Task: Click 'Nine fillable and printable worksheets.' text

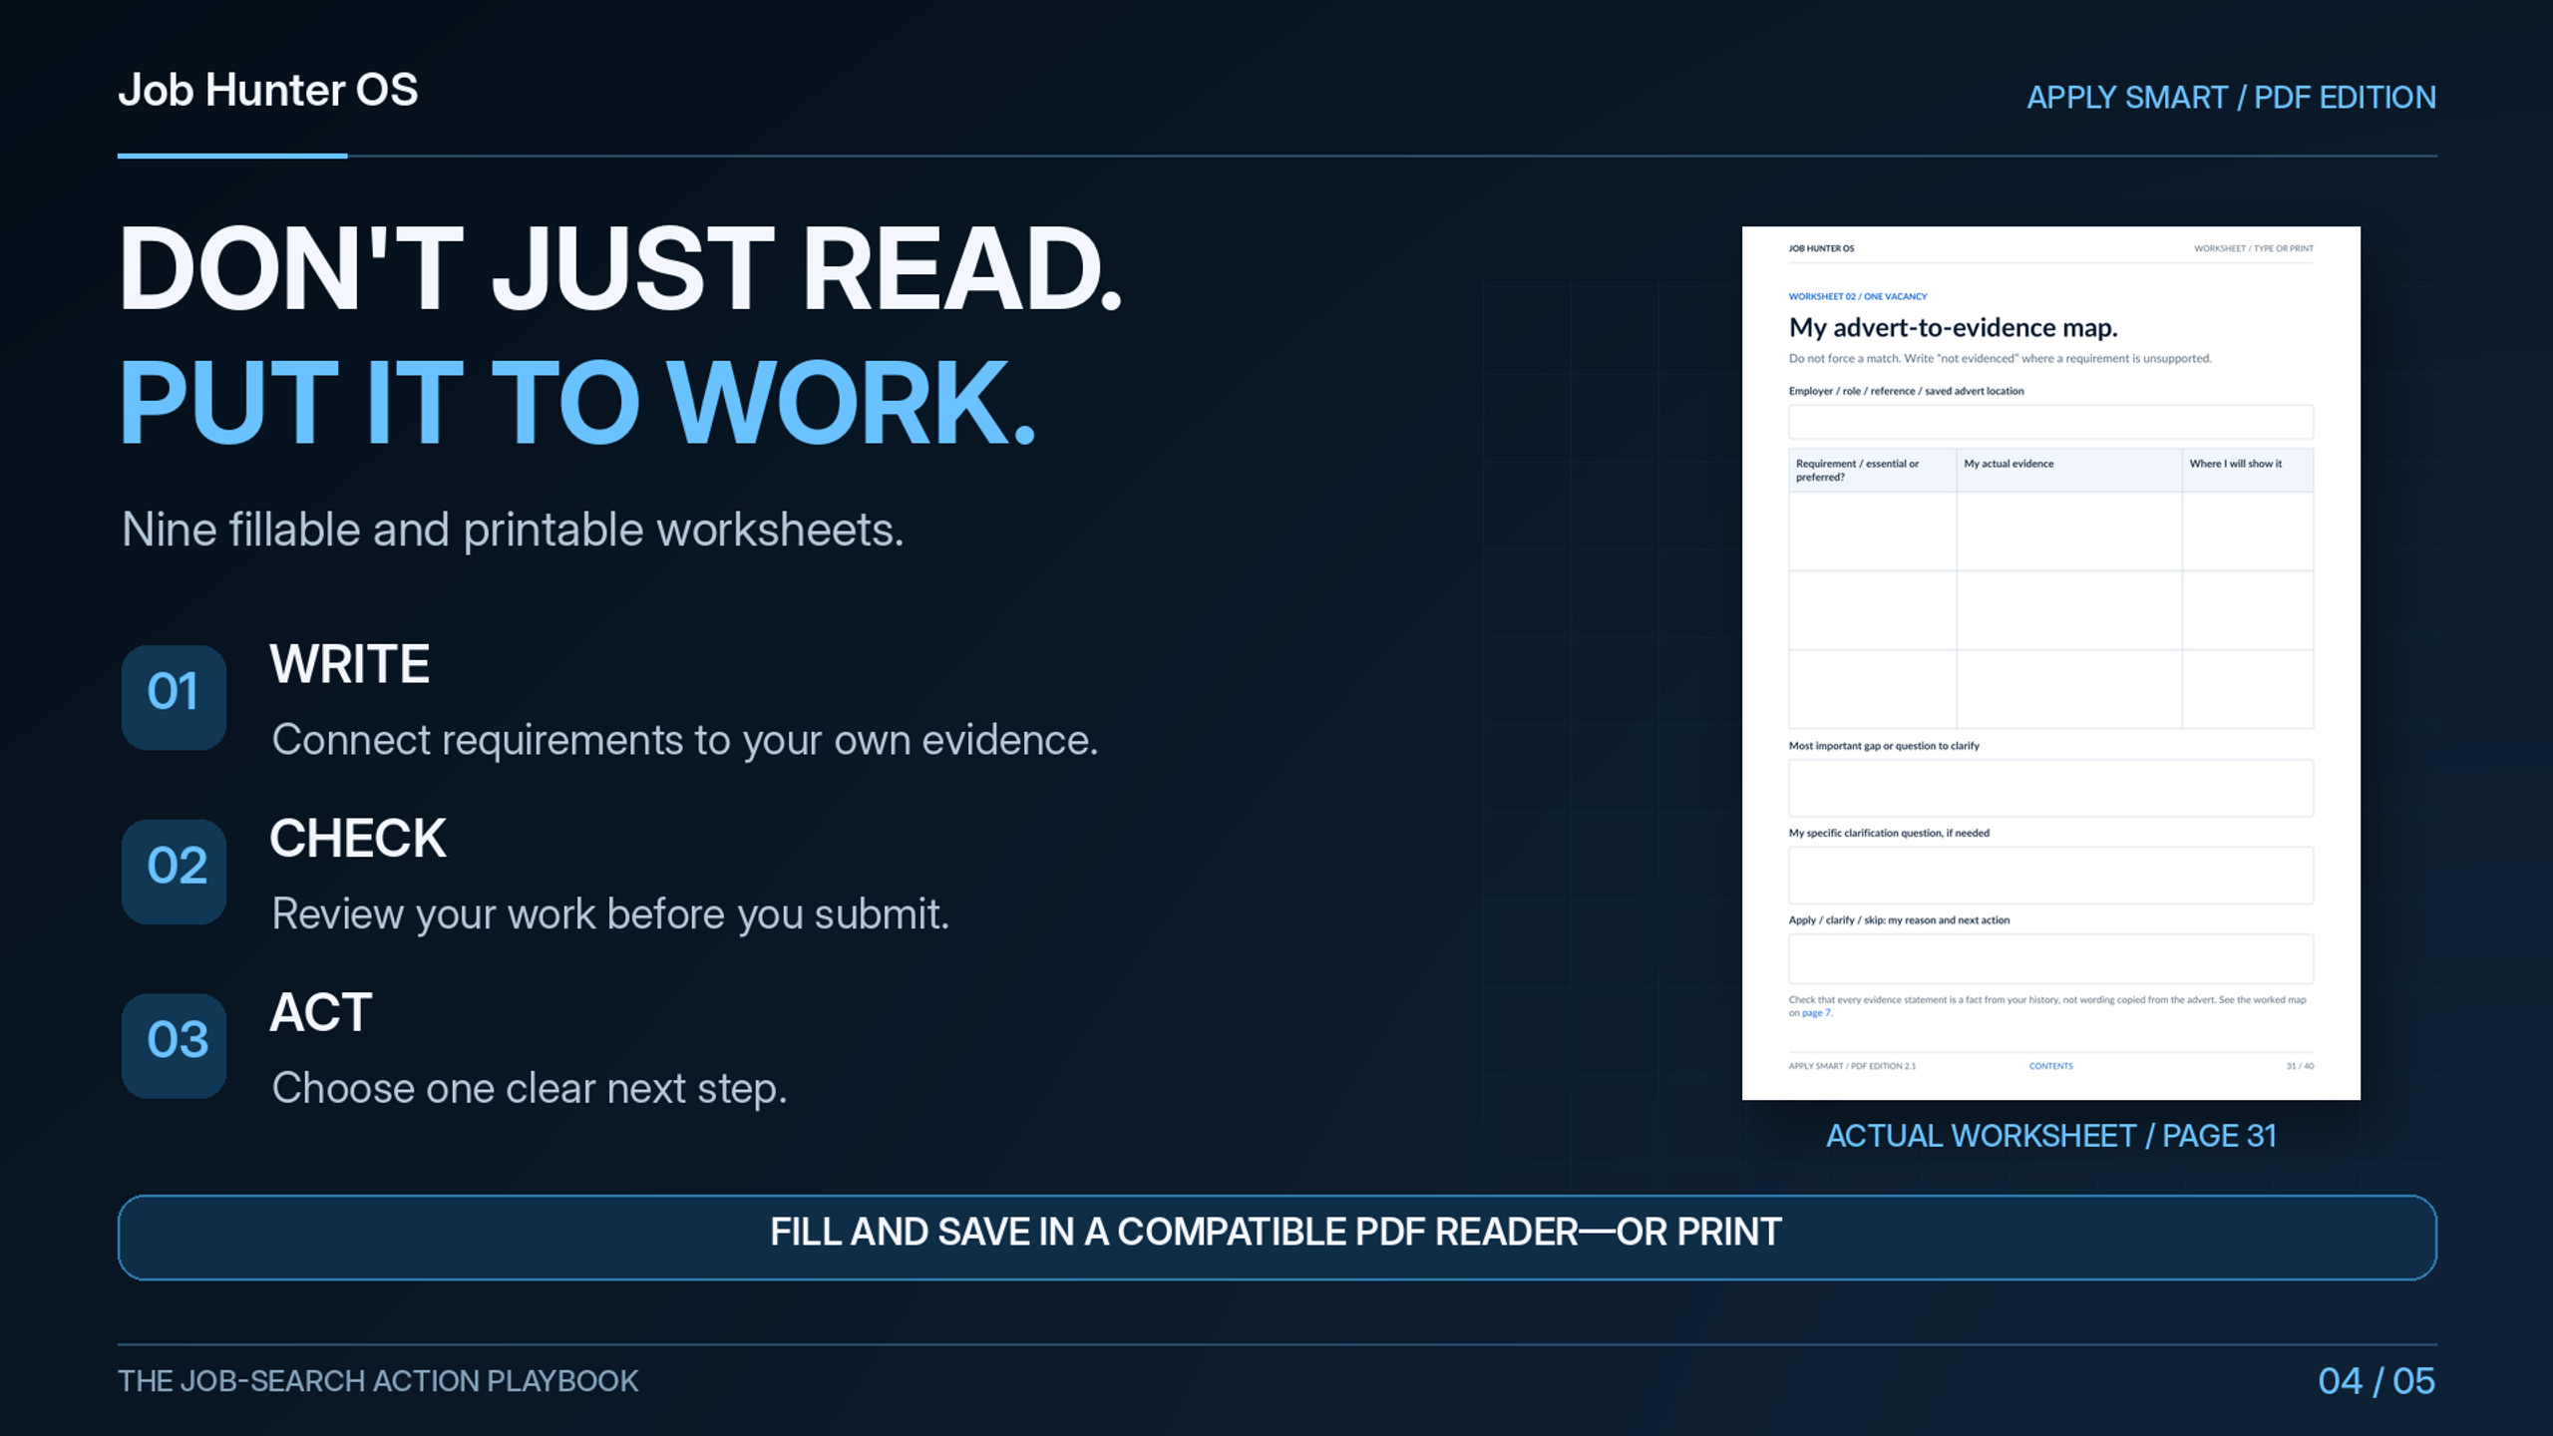Action: tap(513, 530)
